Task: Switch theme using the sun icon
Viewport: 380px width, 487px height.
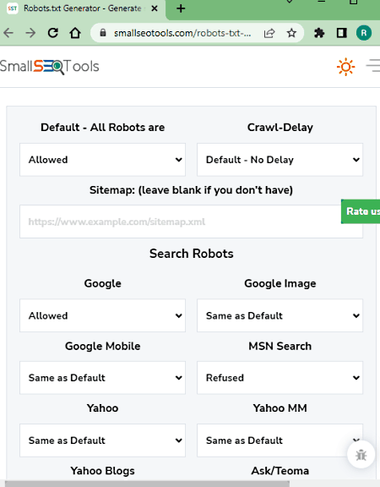Action: [345, 67]
